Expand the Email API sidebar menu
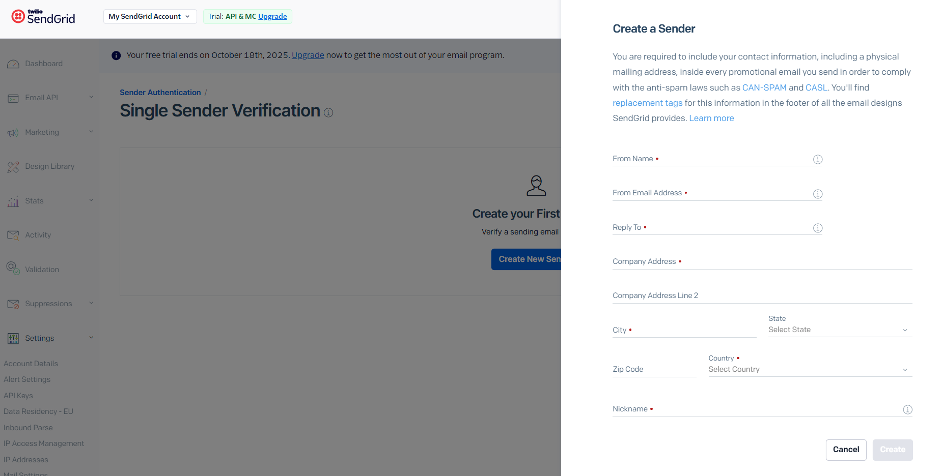942x476 pixels. click(x=49, y=98)
